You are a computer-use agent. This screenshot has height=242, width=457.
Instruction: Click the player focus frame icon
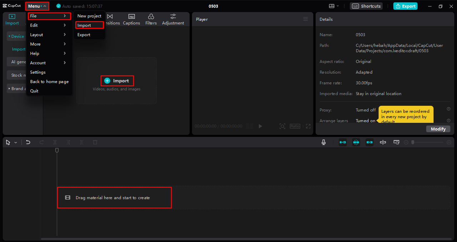pyautogui.click(x=282, y=126)
